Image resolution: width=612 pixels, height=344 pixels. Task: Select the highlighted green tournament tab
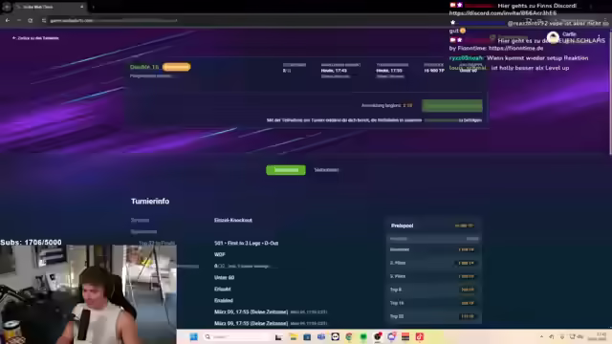pyautogui.click(x=286, y=170)
